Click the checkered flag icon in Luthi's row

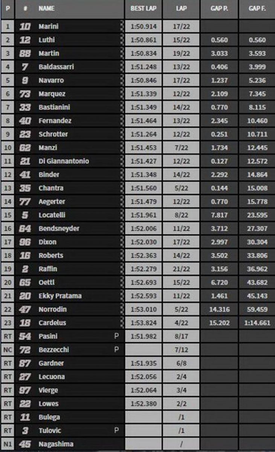click(x=121, y=40)
